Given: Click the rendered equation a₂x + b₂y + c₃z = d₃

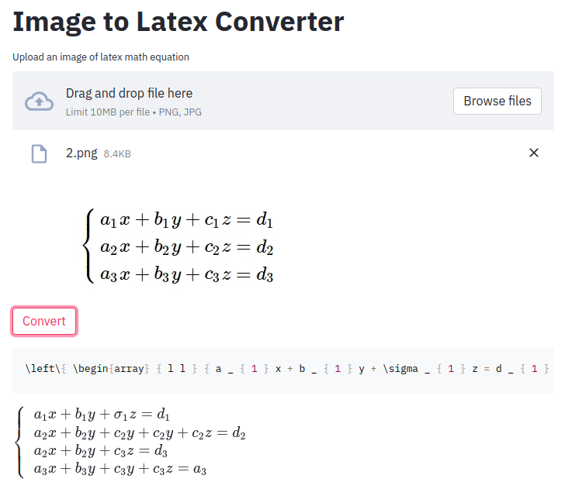Looking at the screenshot, I should click(x=101, y=451).
